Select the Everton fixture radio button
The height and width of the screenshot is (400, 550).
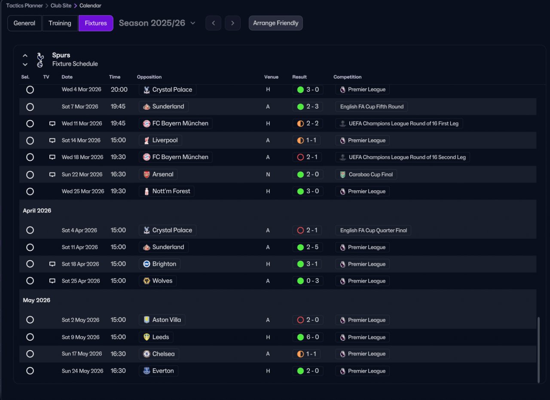pos(30,371)
